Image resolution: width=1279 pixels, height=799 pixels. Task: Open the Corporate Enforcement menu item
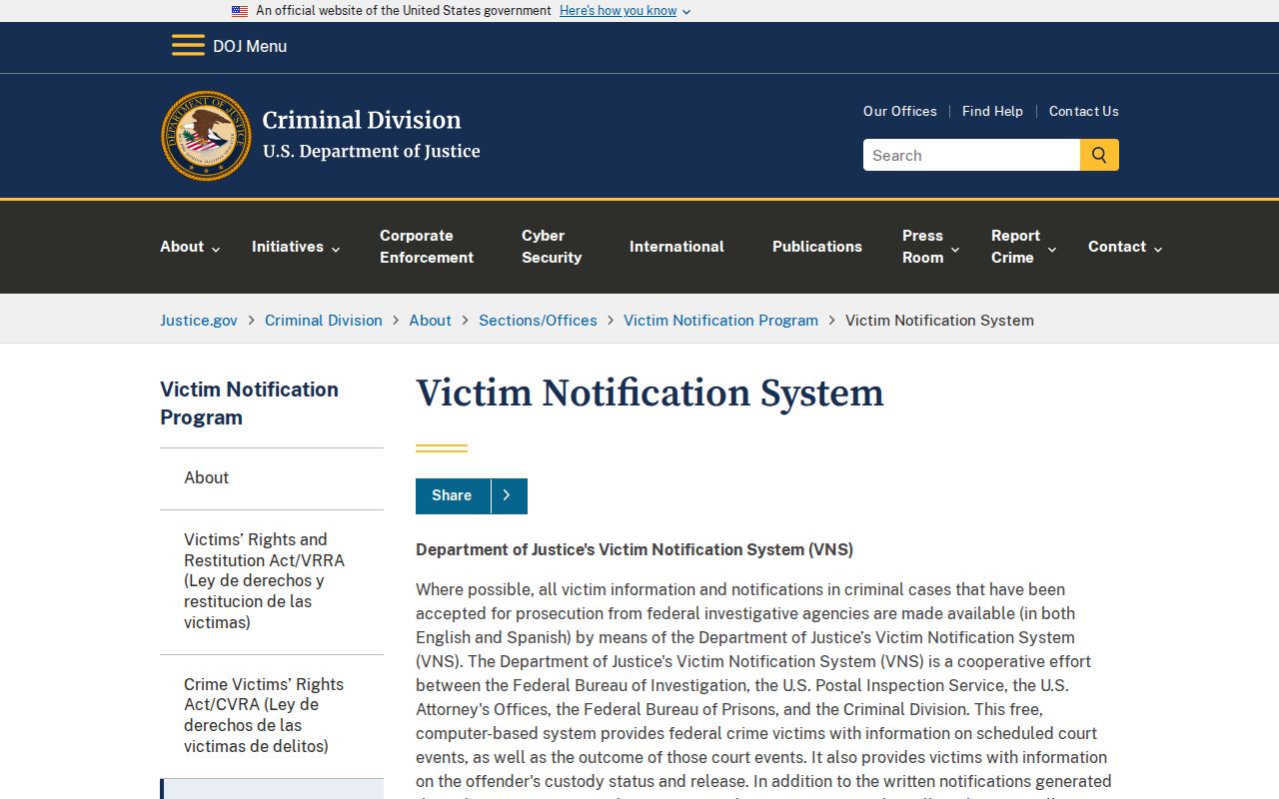tap(427, 247)
